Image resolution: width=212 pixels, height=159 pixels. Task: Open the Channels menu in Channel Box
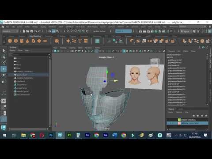tap(171, 51)
